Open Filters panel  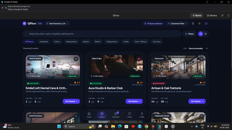(x=189, y=34)
